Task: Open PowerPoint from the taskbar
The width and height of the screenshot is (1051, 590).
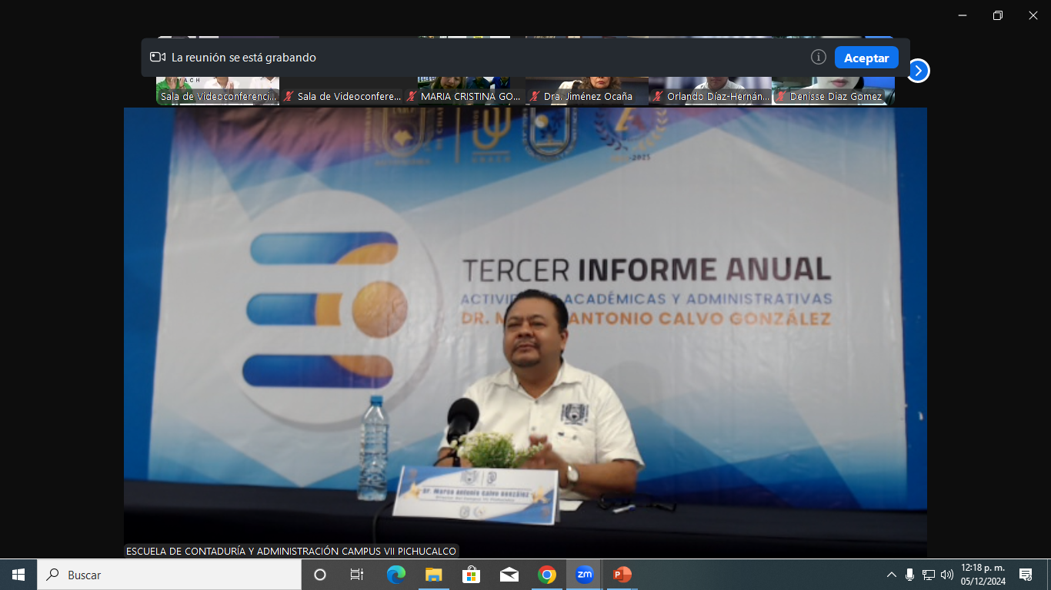Action: tap(622, 575)
